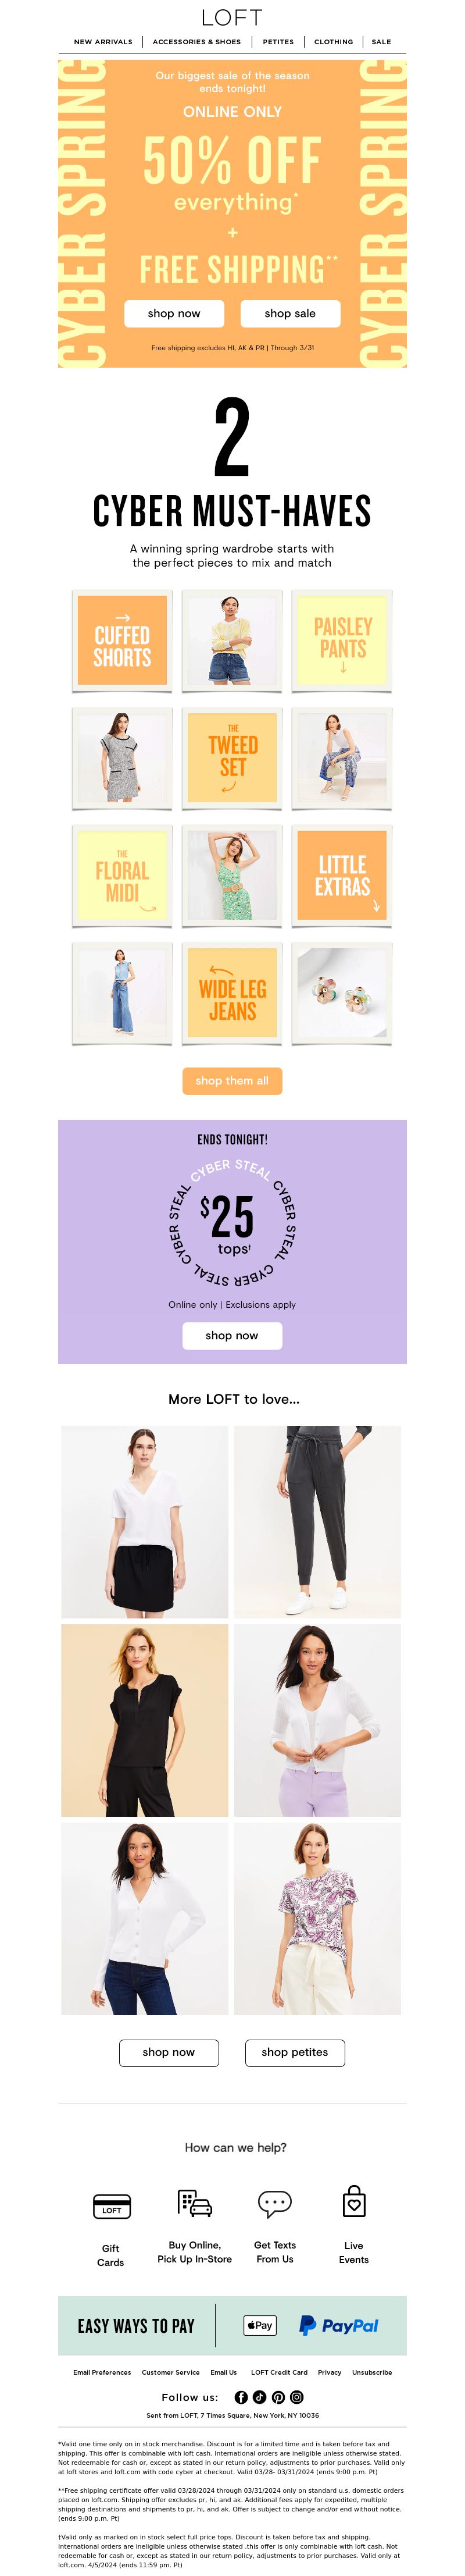Open the TikTok social icon

tap(259, 2396)
